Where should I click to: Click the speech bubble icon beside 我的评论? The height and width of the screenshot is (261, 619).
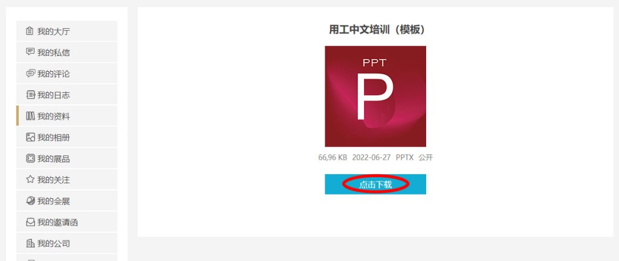pos(30,74)
